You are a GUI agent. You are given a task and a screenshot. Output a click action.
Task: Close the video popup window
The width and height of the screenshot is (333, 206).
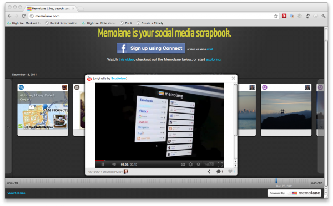[x=233, y=78]
